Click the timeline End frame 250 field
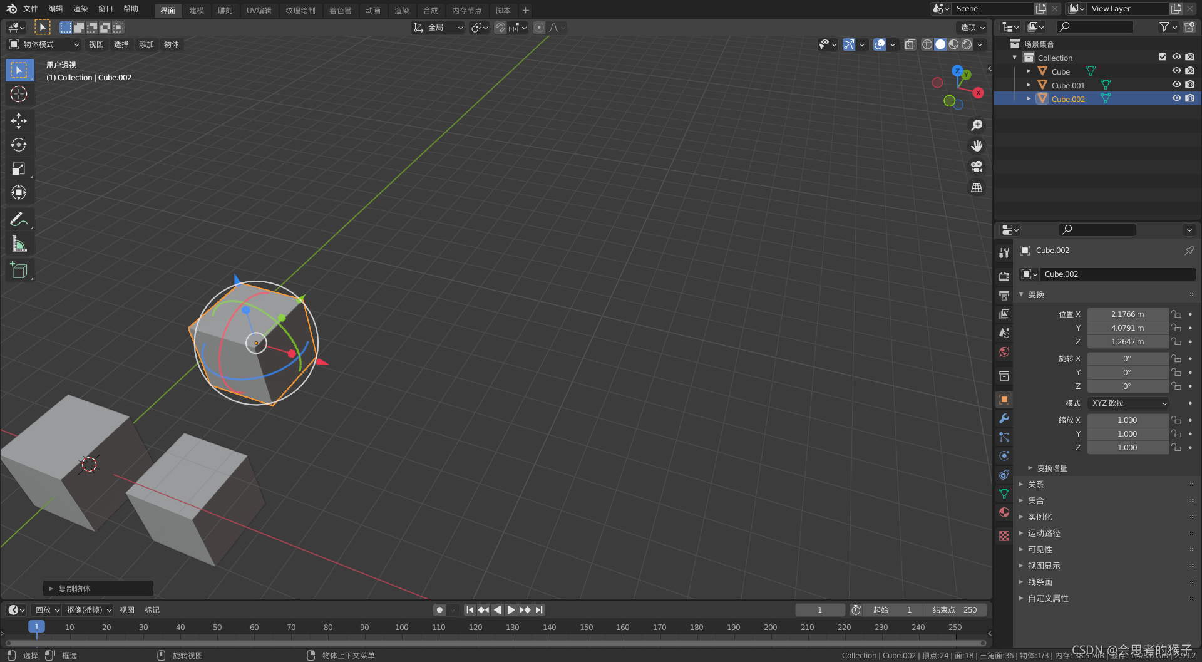Viewport: 1202px width, 662px height. click(955, 610)
